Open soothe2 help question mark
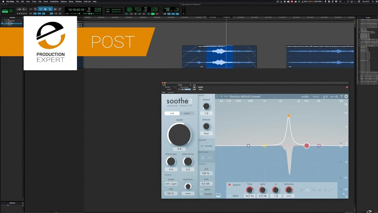378x213 pixels. 341,96
